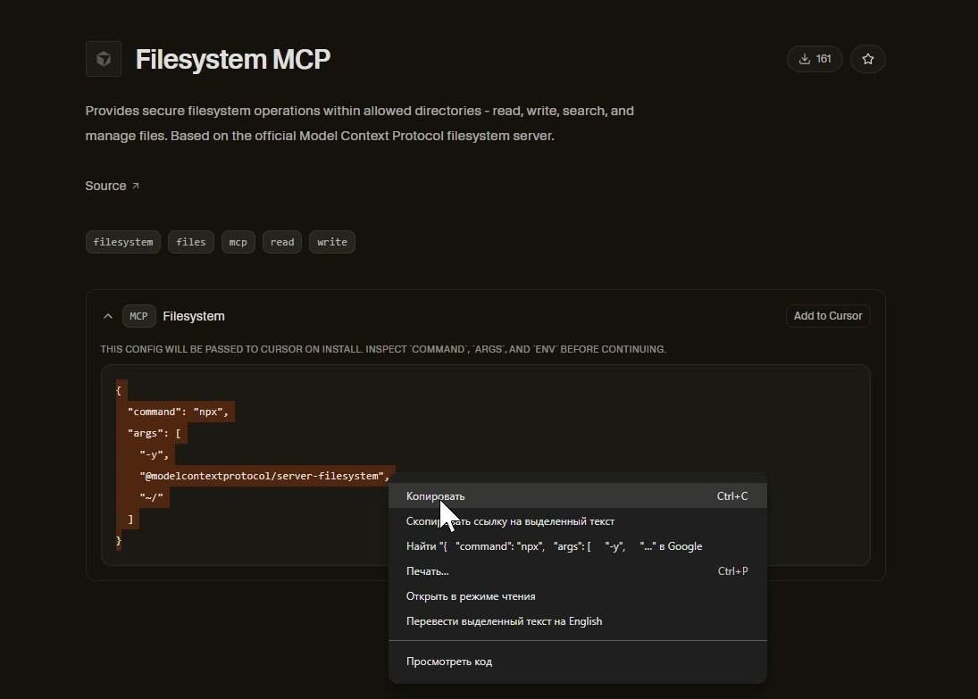Open the Source external link
Image resolution: width=978 pixels, height=699 pixels.
click(113, 186)
